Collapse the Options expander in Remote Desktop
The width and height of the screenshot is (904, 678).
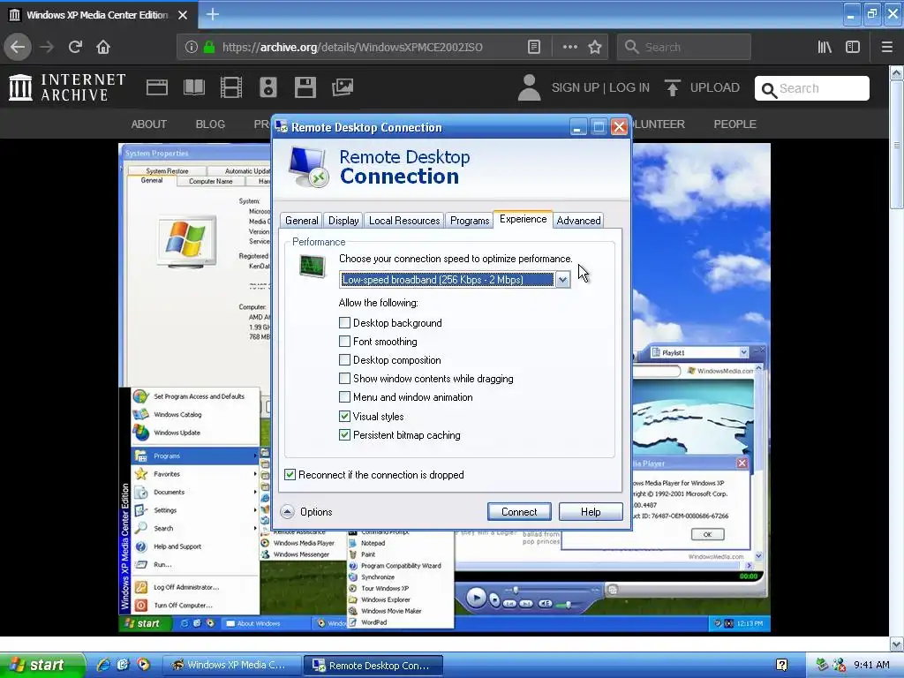click(x=287, y=511)
